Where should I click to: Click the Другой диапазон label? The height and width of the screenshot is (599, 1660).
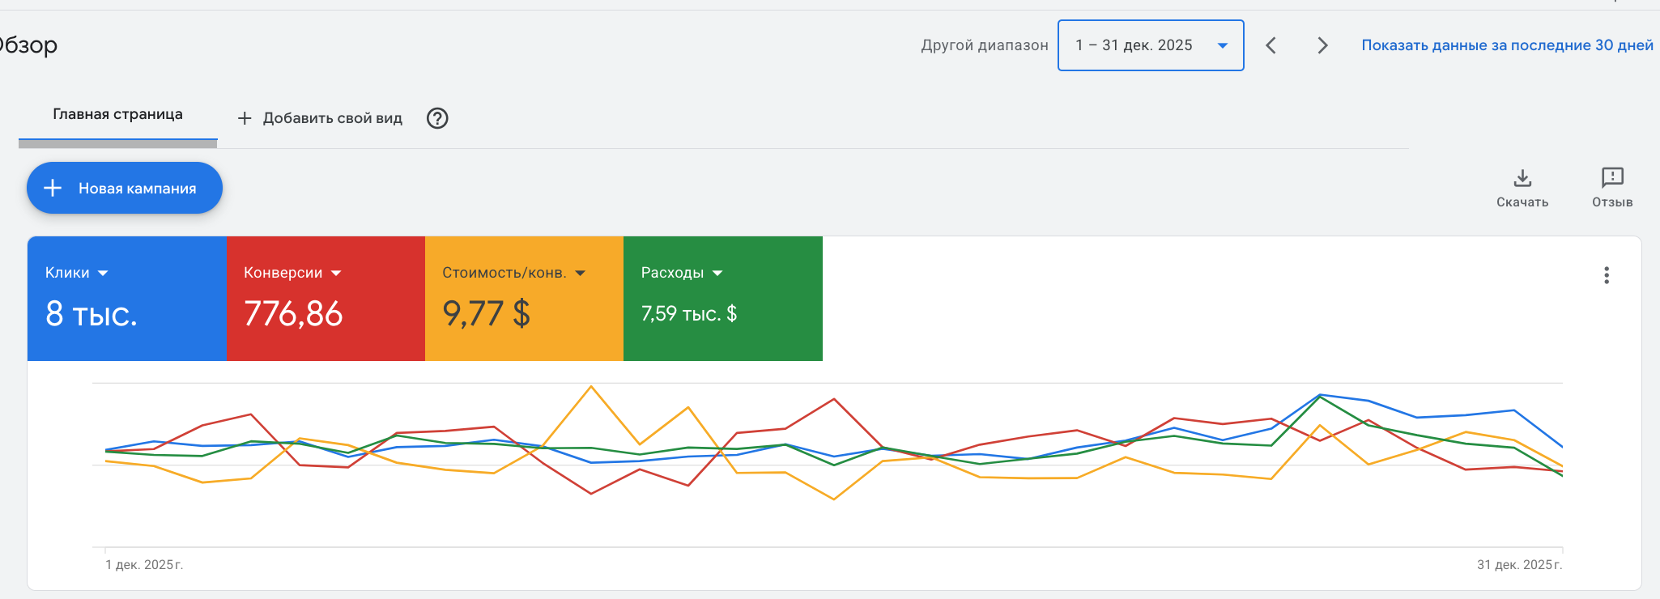coord(984,45)
